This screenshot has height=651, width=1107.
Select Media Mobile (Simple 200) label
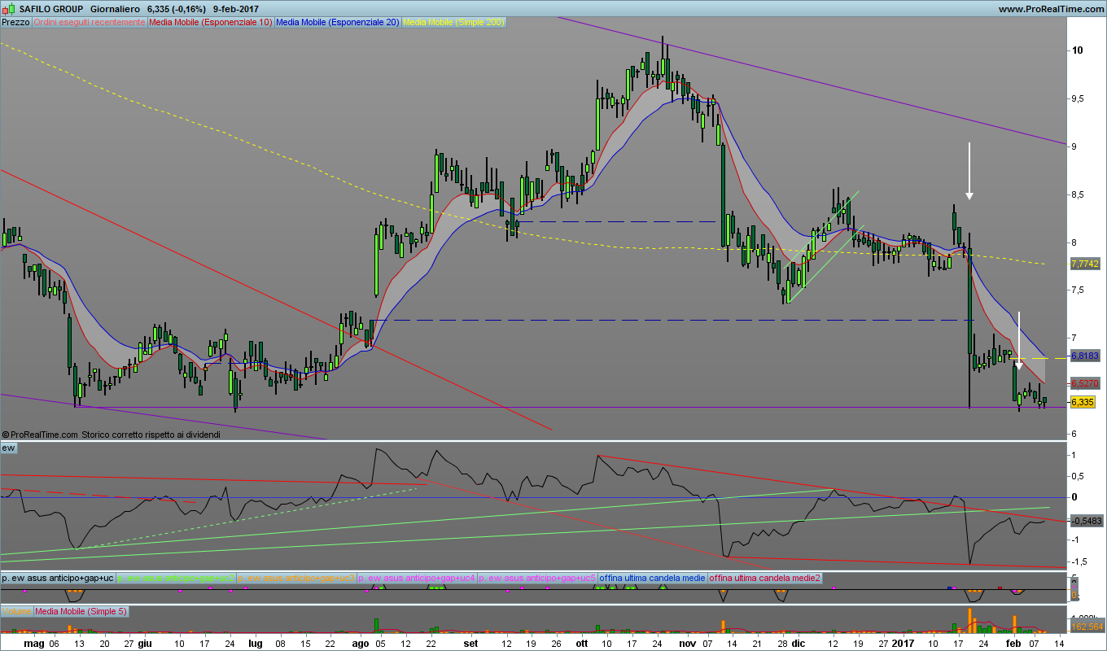pos(453,23)
